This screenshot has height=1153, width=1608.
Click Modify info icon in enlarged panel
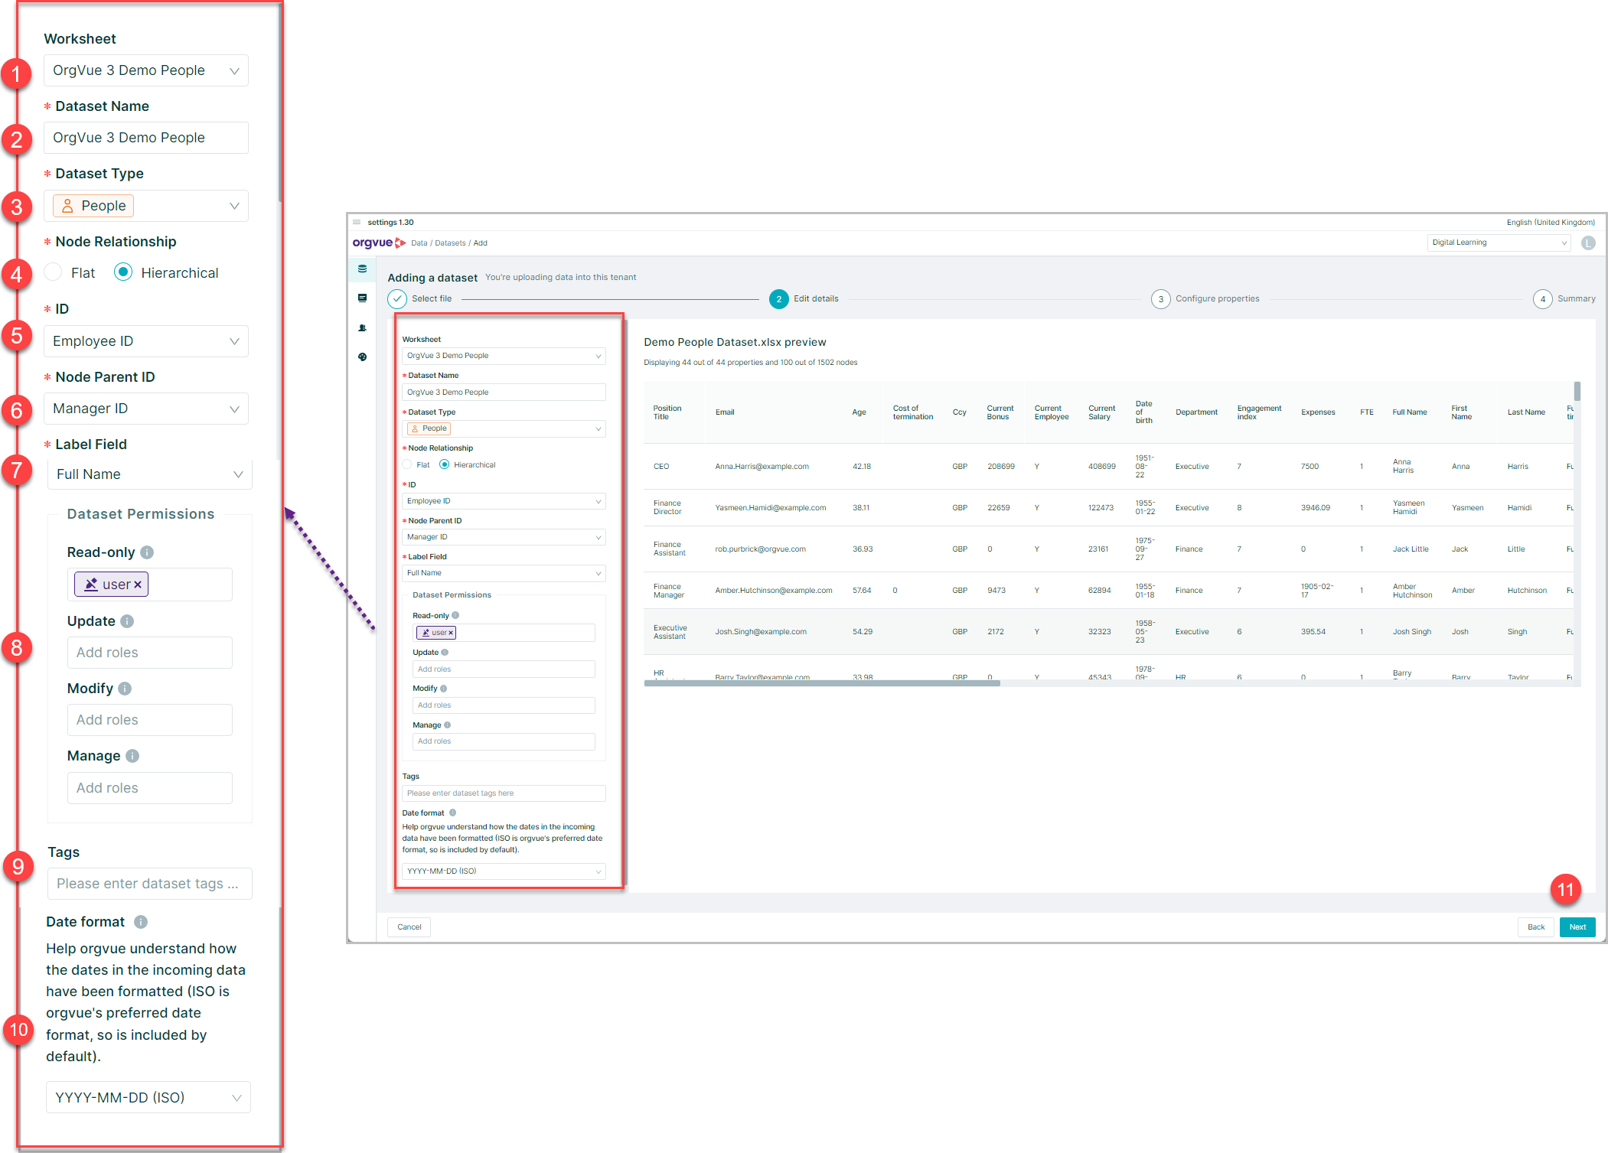tap(125, 689)
